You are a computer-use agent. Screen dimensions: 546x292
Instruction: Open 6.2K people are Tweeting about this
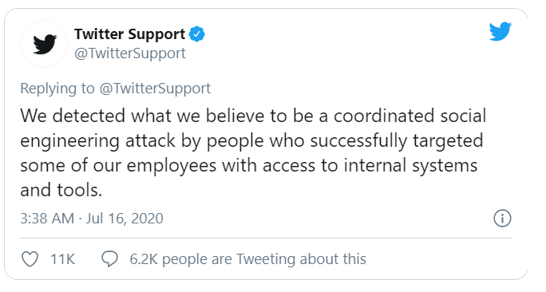pyautogui.click(x=247, y=259)
